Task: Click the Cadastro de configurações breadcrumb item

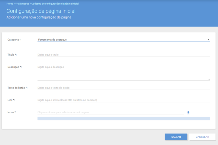Action: coord(55,4)
